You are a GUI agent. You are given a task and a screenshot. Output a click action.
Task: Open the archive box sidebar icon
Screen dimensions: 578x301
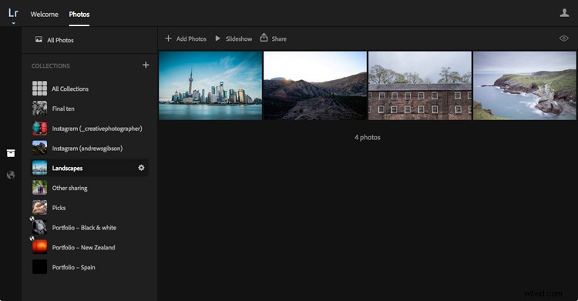point(11,153)
